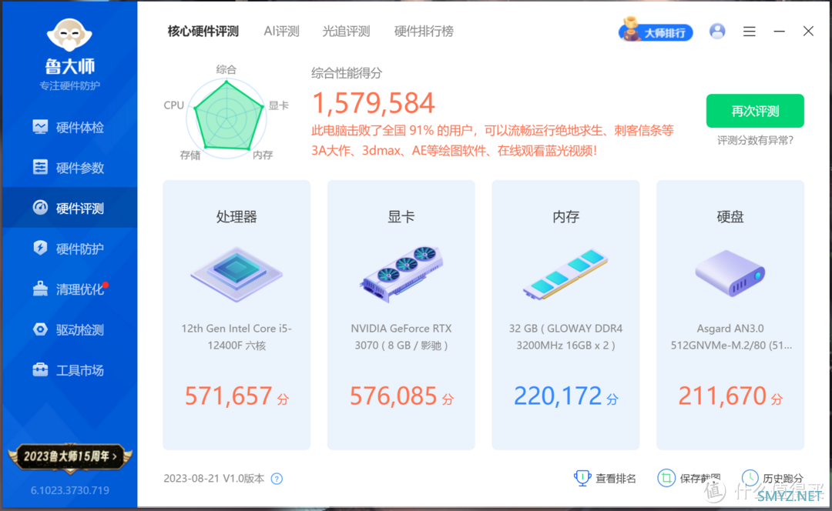Click version number 6.1023.3730.719
This screenshot has height=511, width=832.
70,490
